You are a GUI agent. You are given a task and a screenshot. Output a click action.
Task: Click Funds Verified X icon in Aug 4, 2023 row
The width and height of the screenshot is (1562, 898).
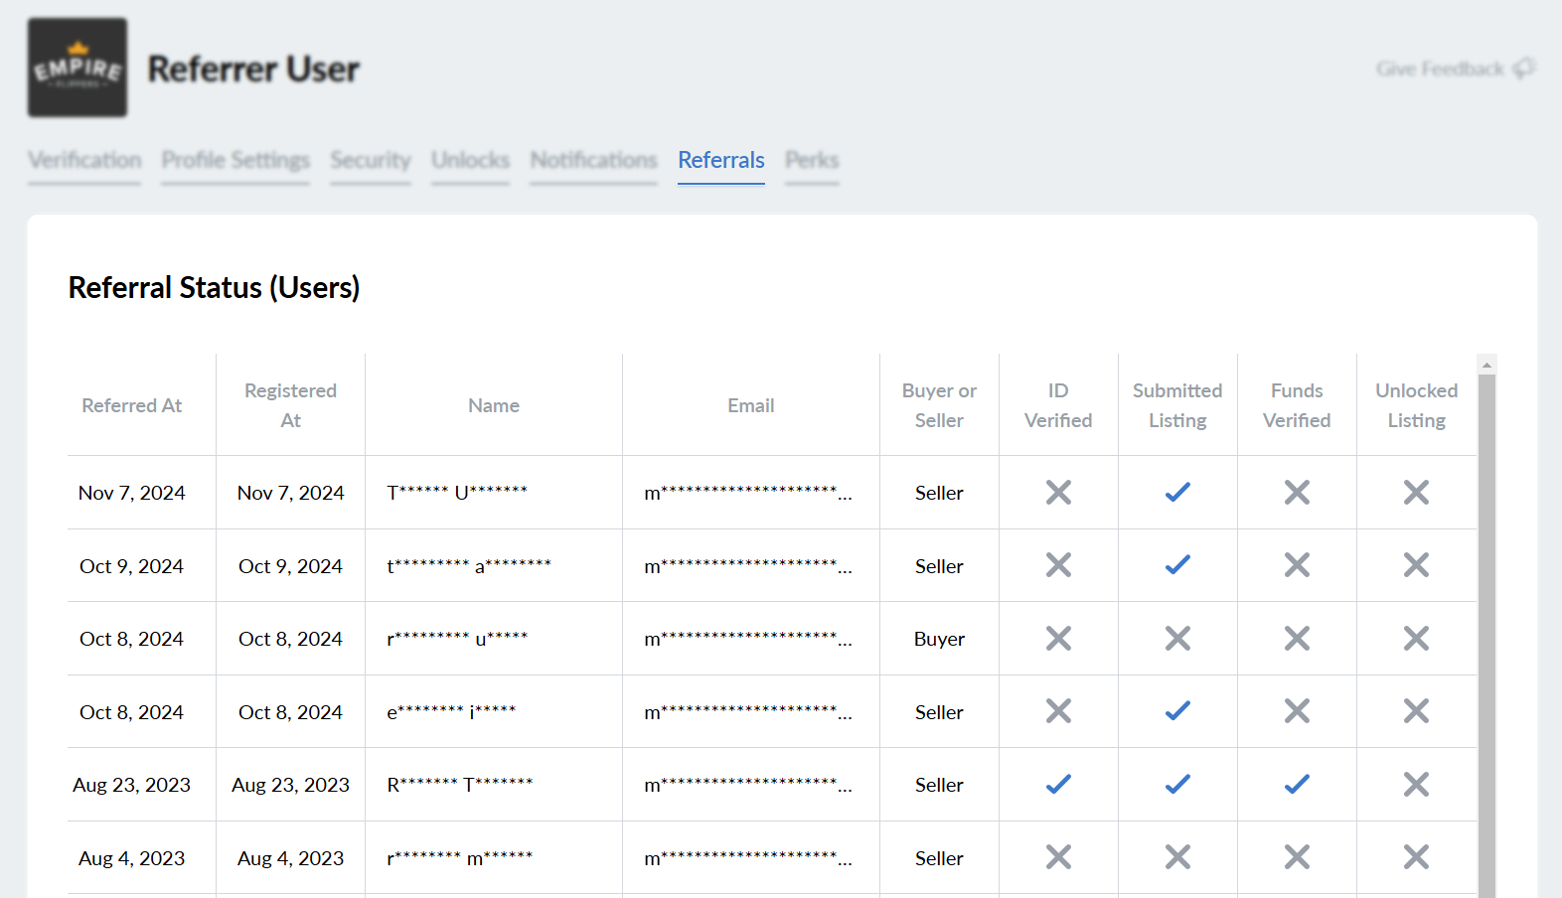[x=1297, y=857]
